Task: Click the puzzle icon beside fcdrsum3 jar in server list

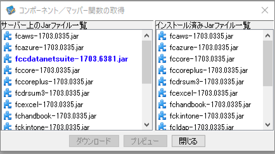Action: pos(8,93)
